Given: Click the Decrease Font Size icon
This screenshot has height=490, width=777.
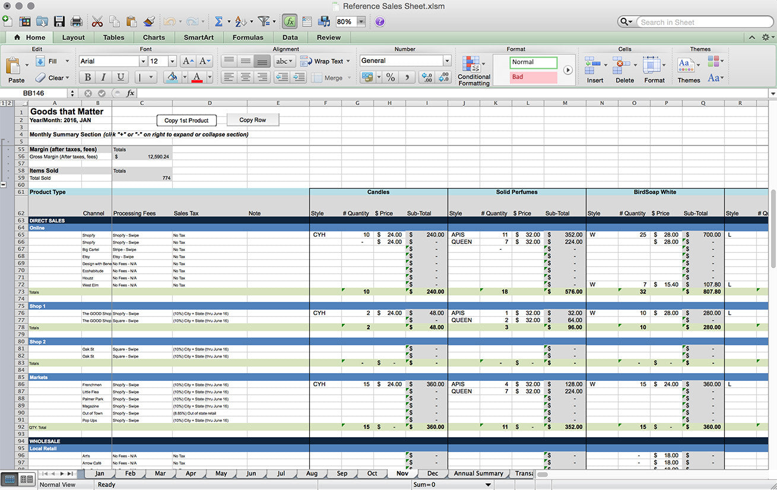Looking at the screenshot, I should [205, 61].
